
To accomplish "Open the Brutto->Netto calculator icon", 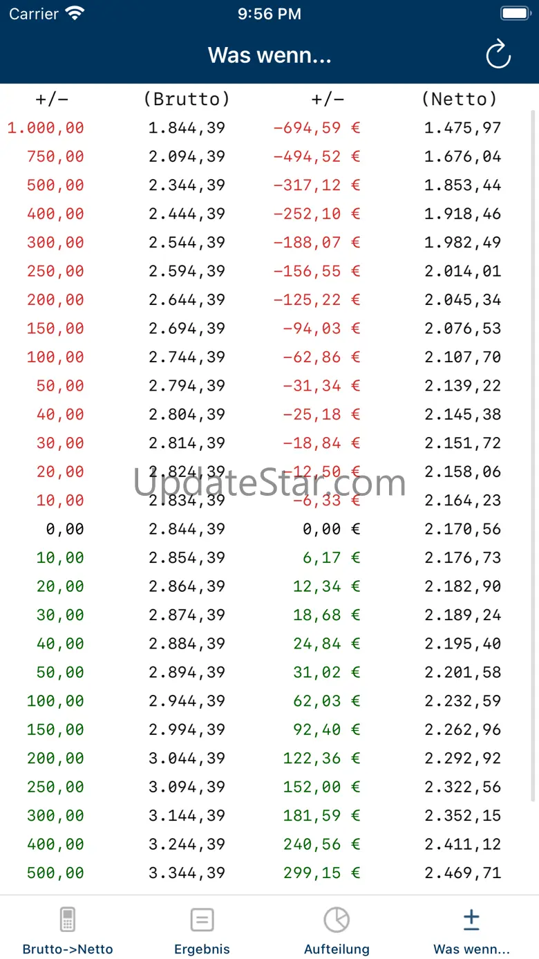I will (68, 920).
